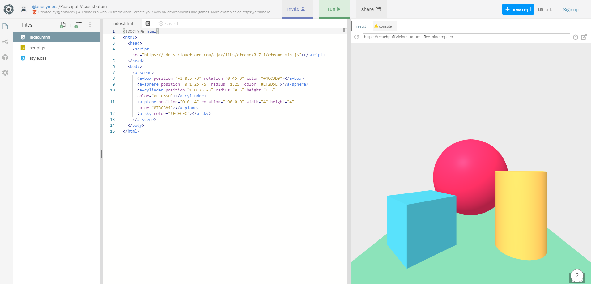
Task: Open the talk community link
Action: point(545,10)
